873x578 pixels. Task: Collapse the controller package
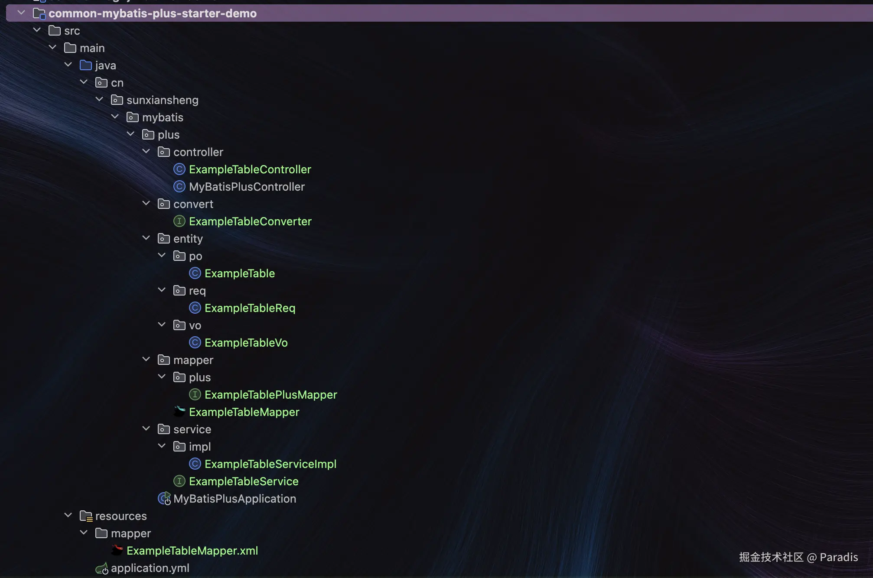pos(146,152)
